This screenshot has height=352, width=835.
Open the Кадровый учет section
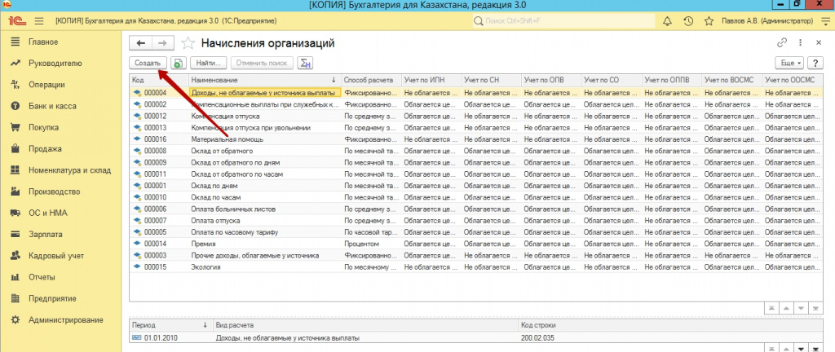pyautogui.click(x=56, y=256)
